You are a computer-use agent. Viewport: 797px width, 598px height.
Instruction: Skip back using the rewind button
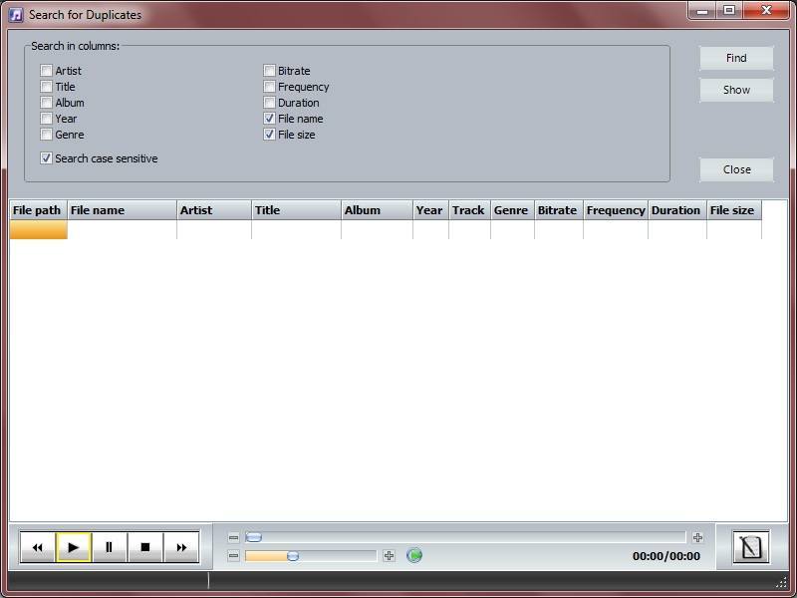(x=38, y=547)
